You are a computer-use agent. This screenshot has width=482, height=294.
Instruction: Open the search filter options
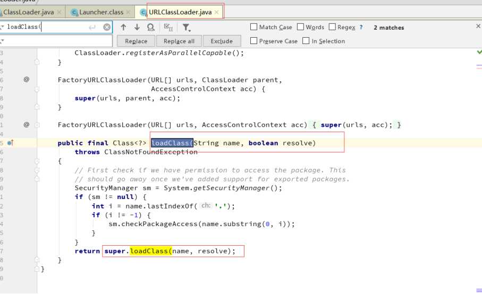click(x=187, y=28)
